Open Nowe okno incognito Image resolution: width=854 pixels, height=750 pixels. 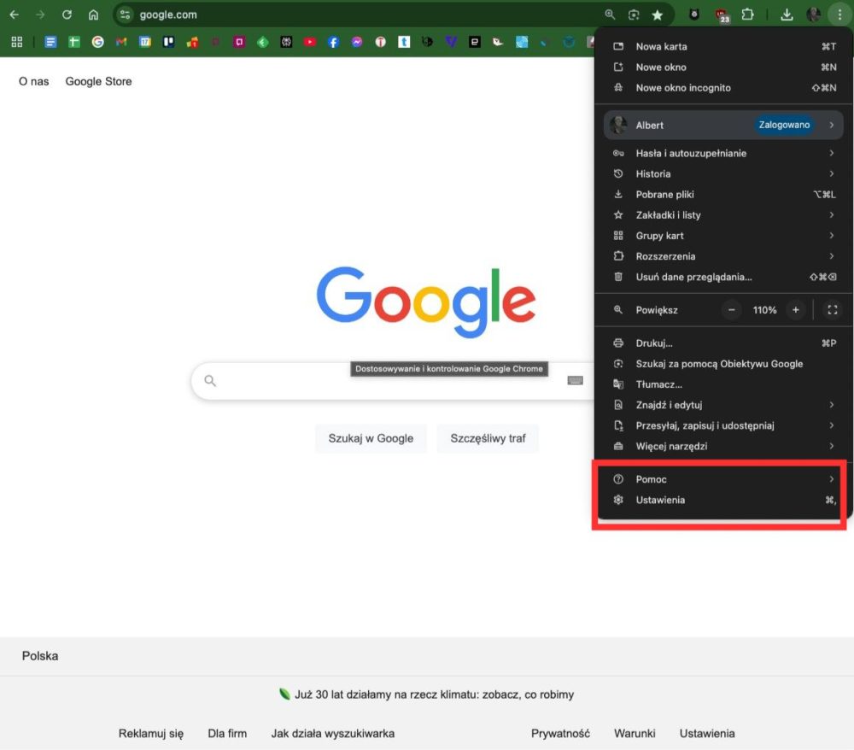click(723, 88)
